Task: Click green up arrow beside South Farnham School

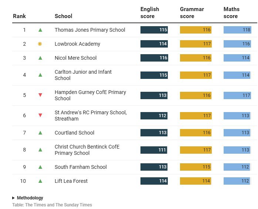Action: point(40,167)
